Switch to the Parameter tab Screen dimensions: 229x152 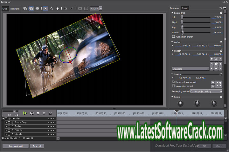pyautogui.click(x=174, y=8)
